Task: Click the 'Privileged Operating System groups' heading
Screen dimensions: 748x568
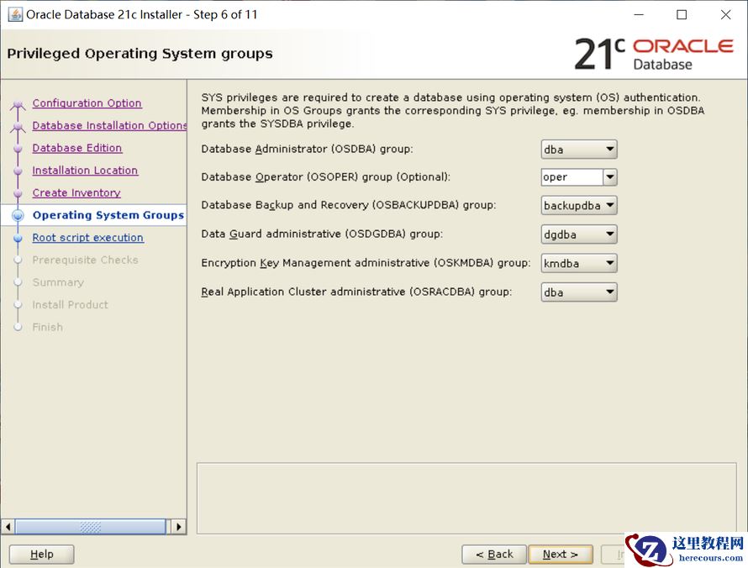Action: (140, 54)
